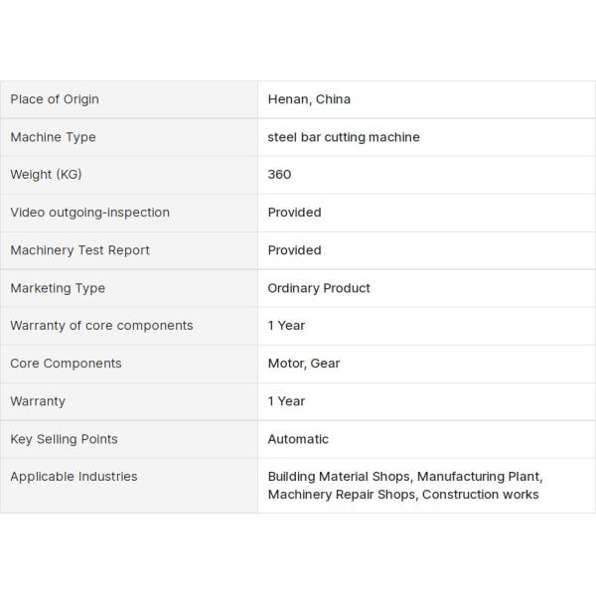This screenshot has width=596, height=596.
Task: Click the Marketing Type label
Action: [x=58, y=288]
